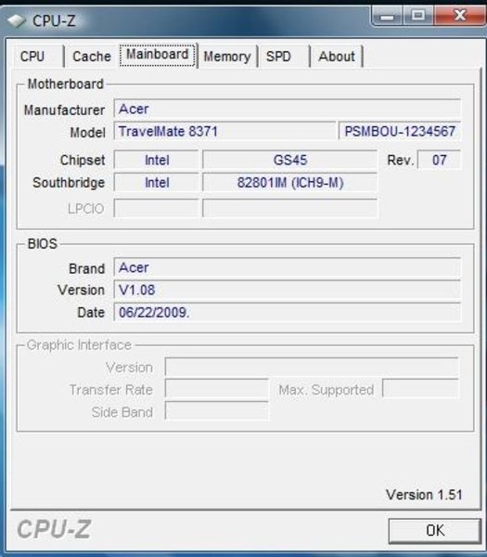Click the BIOS Date 06/22/2009 field

(x=288, y=312)
